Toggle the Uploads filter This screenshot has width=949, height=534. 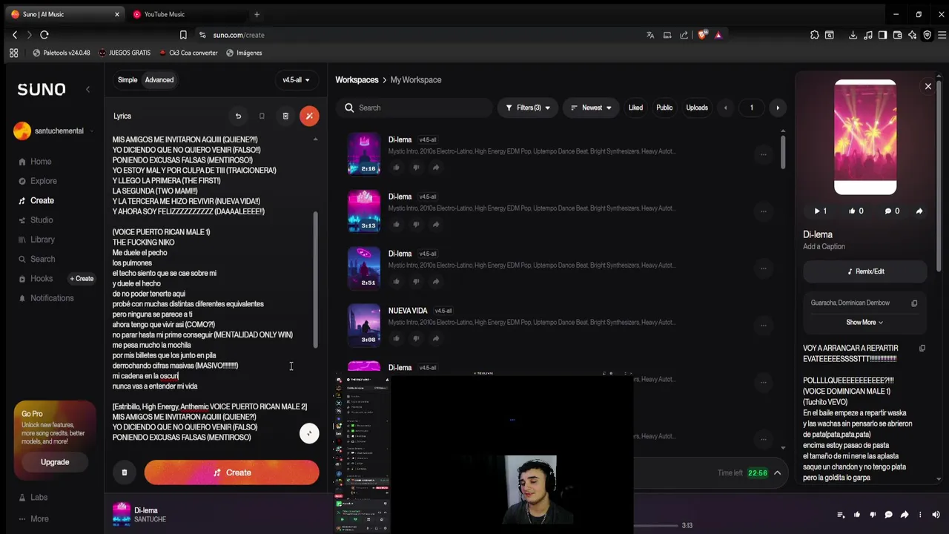click(697, 108)
